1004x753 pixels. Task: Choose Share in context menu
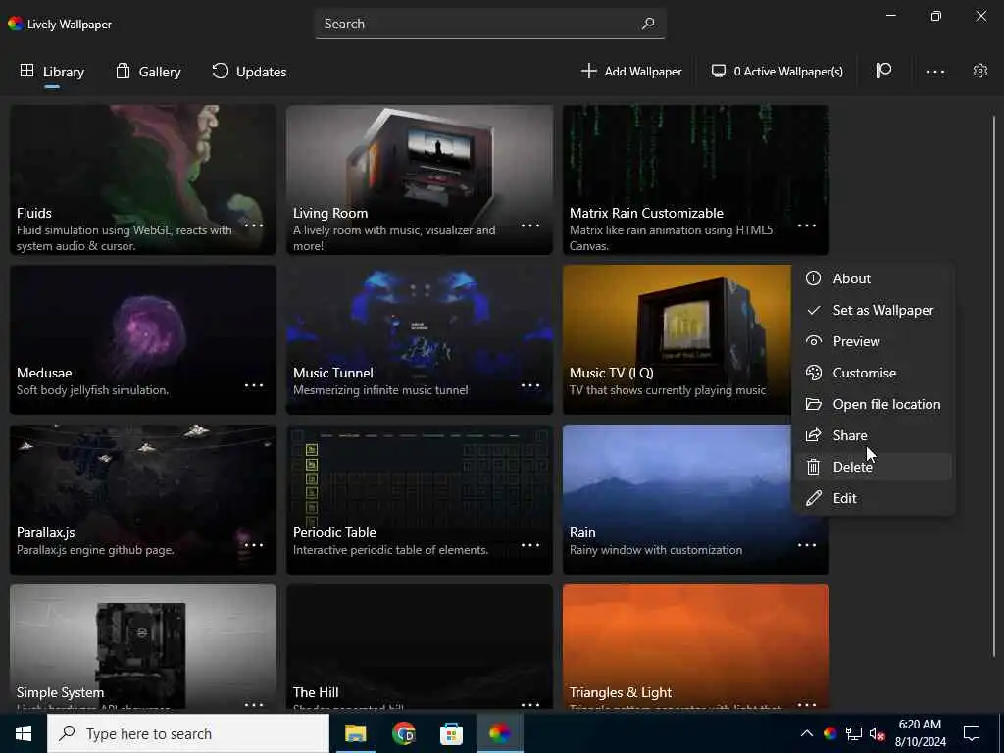[x=874, y=435]
